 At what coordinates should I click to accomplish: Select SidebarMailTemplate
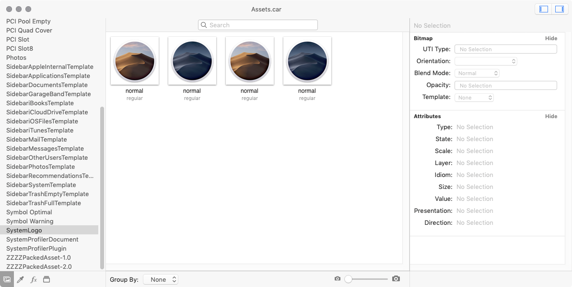pos(36,139)
